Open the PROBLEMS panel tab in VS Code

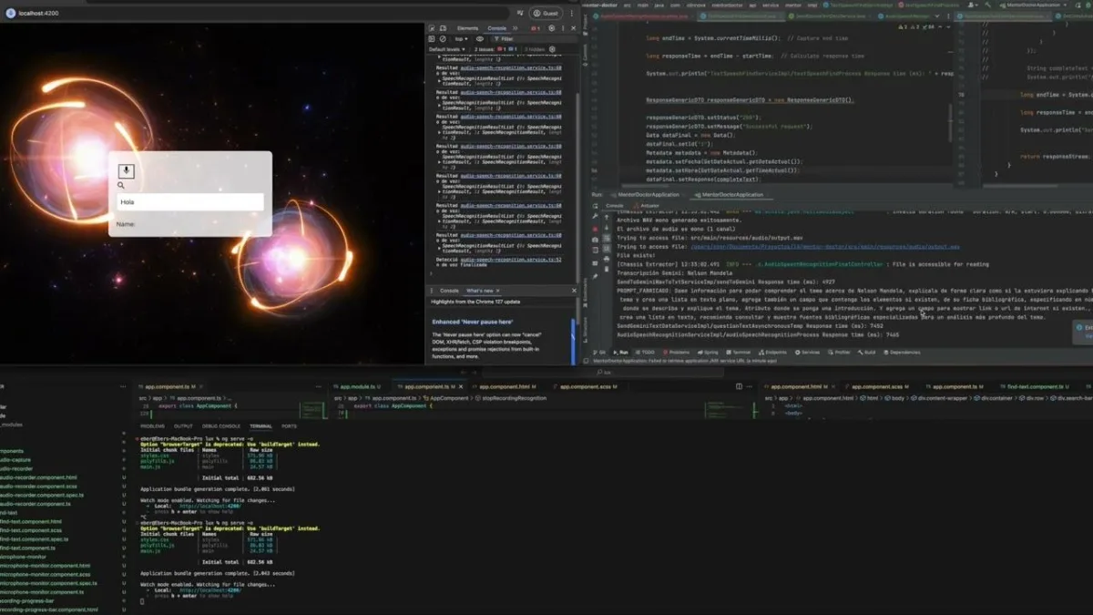(x=153, y=426)
